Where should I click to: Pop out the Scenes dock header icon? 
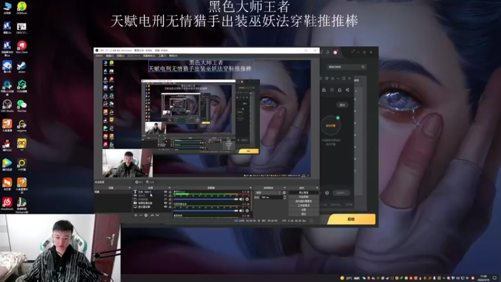pyautogui.click(x=130, y=187)
